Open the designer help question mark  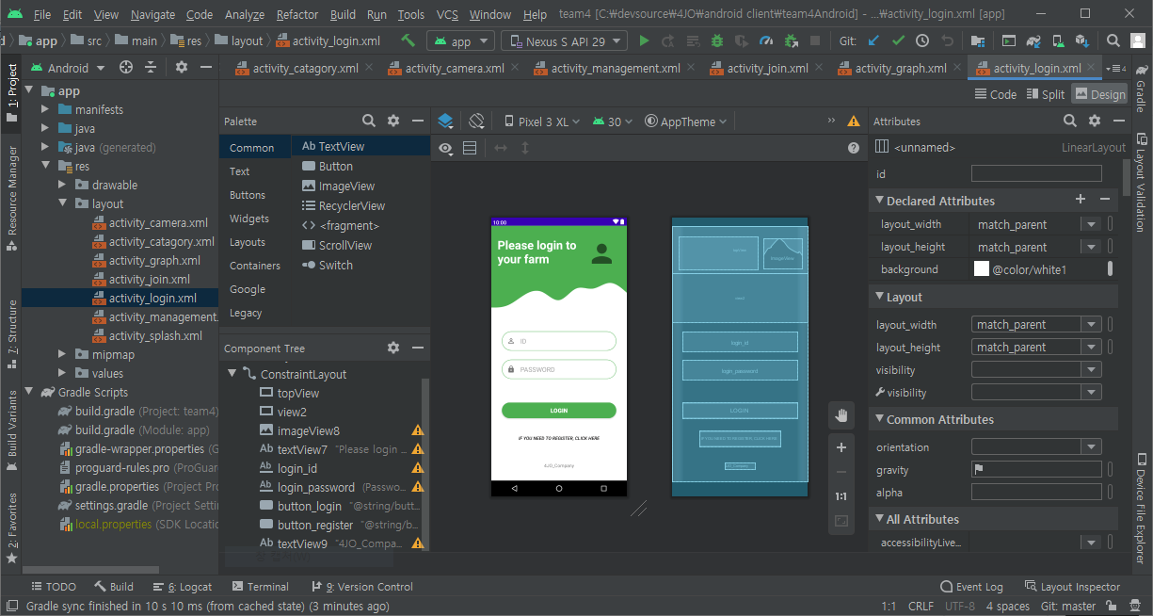coord(854,148)
